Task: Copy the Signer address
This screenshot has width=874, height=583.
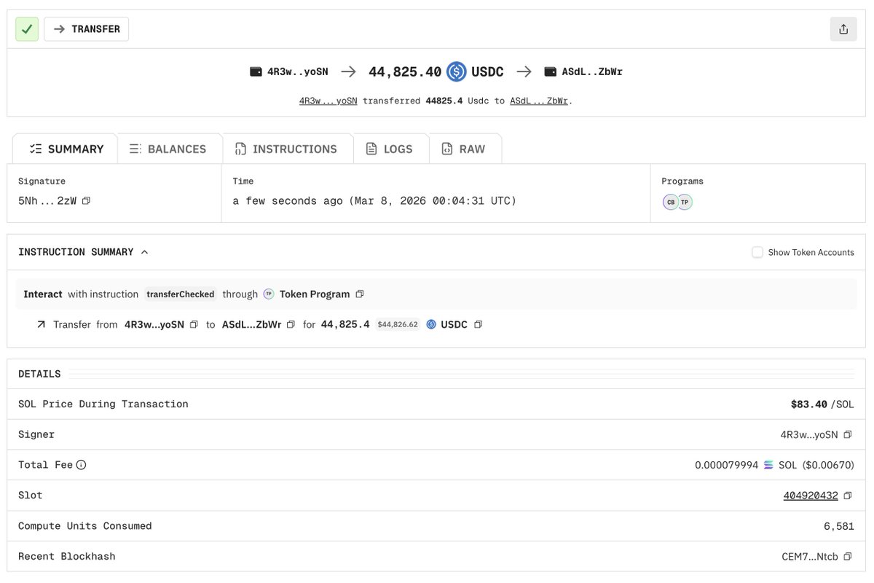Action: point(847,434)
